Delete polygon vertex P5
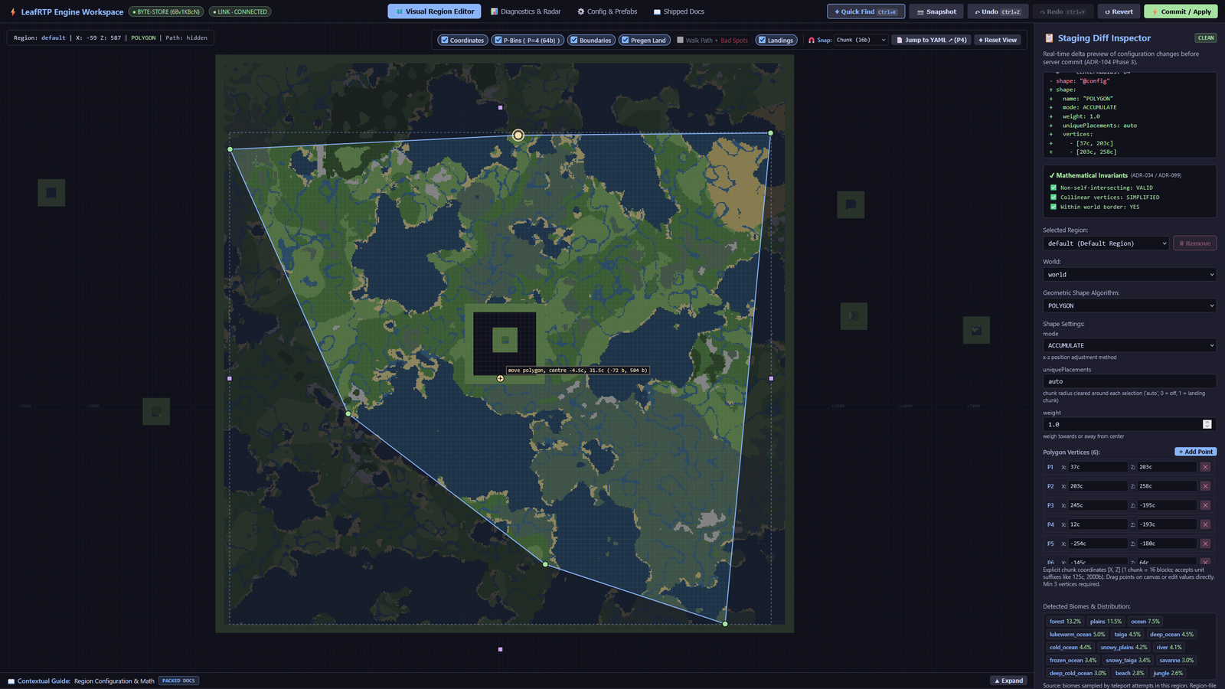 (x=1205, y=544)
